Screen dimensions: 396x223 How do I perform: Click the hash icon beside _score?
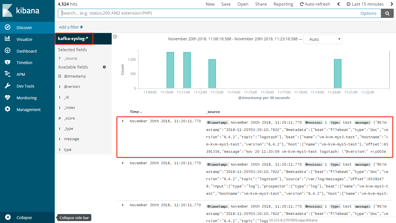click(x=59, y=118)
